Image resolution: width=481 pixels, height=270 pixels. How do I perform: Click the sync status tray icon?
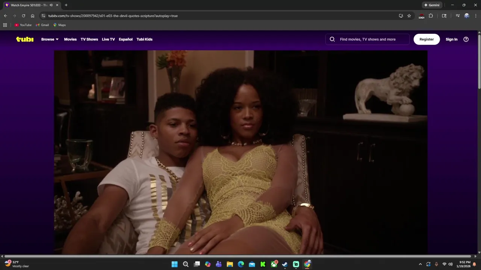pyautogui.click(x=428, y=264)
